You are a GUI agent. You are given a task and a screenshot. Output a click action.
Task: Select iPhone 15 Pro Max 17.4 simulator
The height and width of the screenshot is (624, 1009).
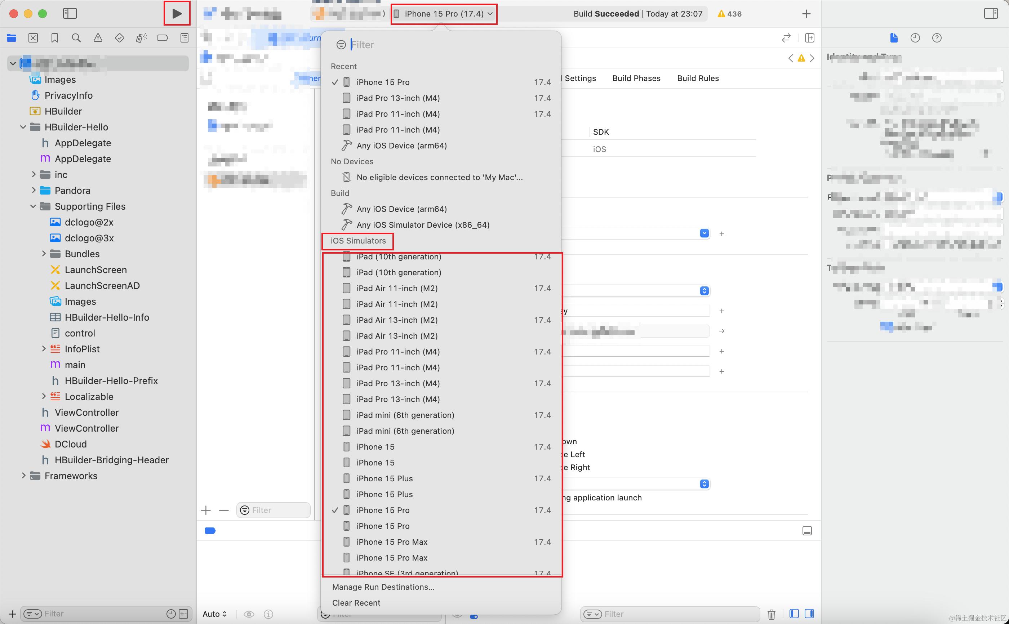(x=392, y=542)
